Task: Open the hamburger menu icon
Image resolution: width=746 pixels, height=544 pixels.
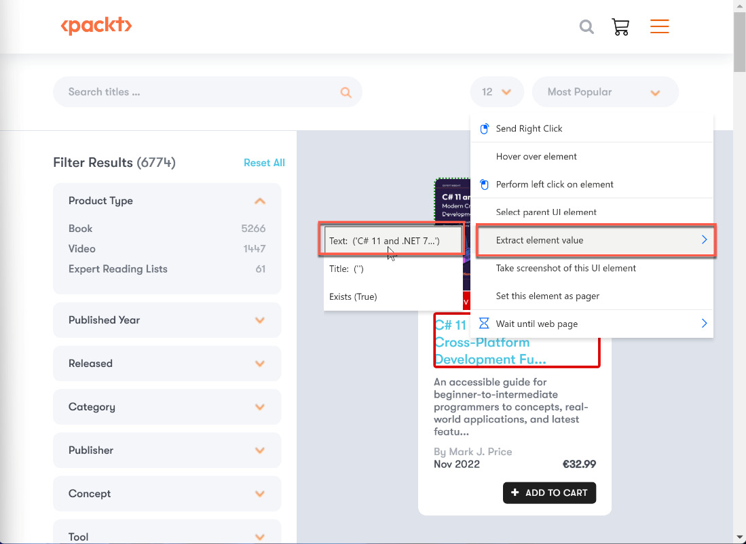Action: point(659,26)
